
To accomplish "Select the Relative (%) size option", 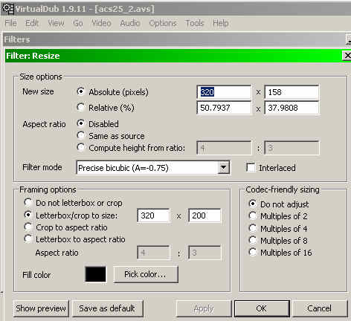I will point(80,107).
